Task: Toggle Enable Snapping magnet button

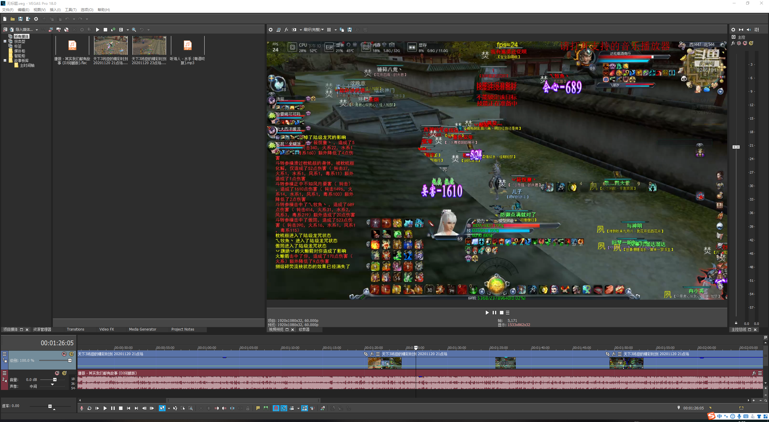Action: [276, 408]
